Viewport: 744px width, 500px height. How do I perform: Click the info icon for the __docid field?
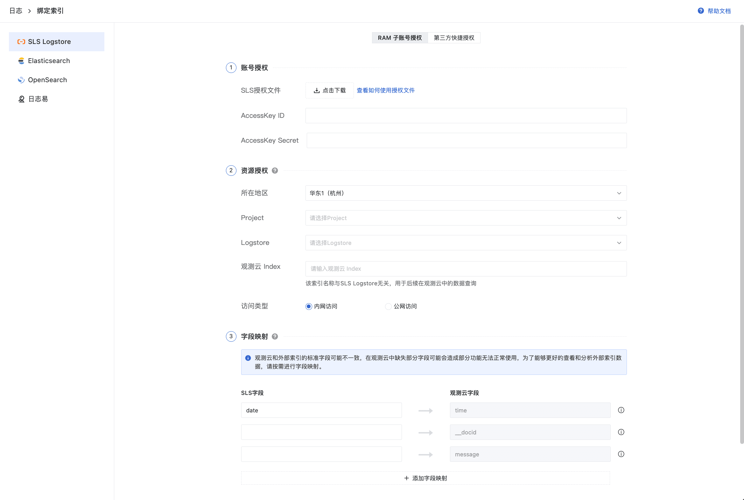point(621,432)
